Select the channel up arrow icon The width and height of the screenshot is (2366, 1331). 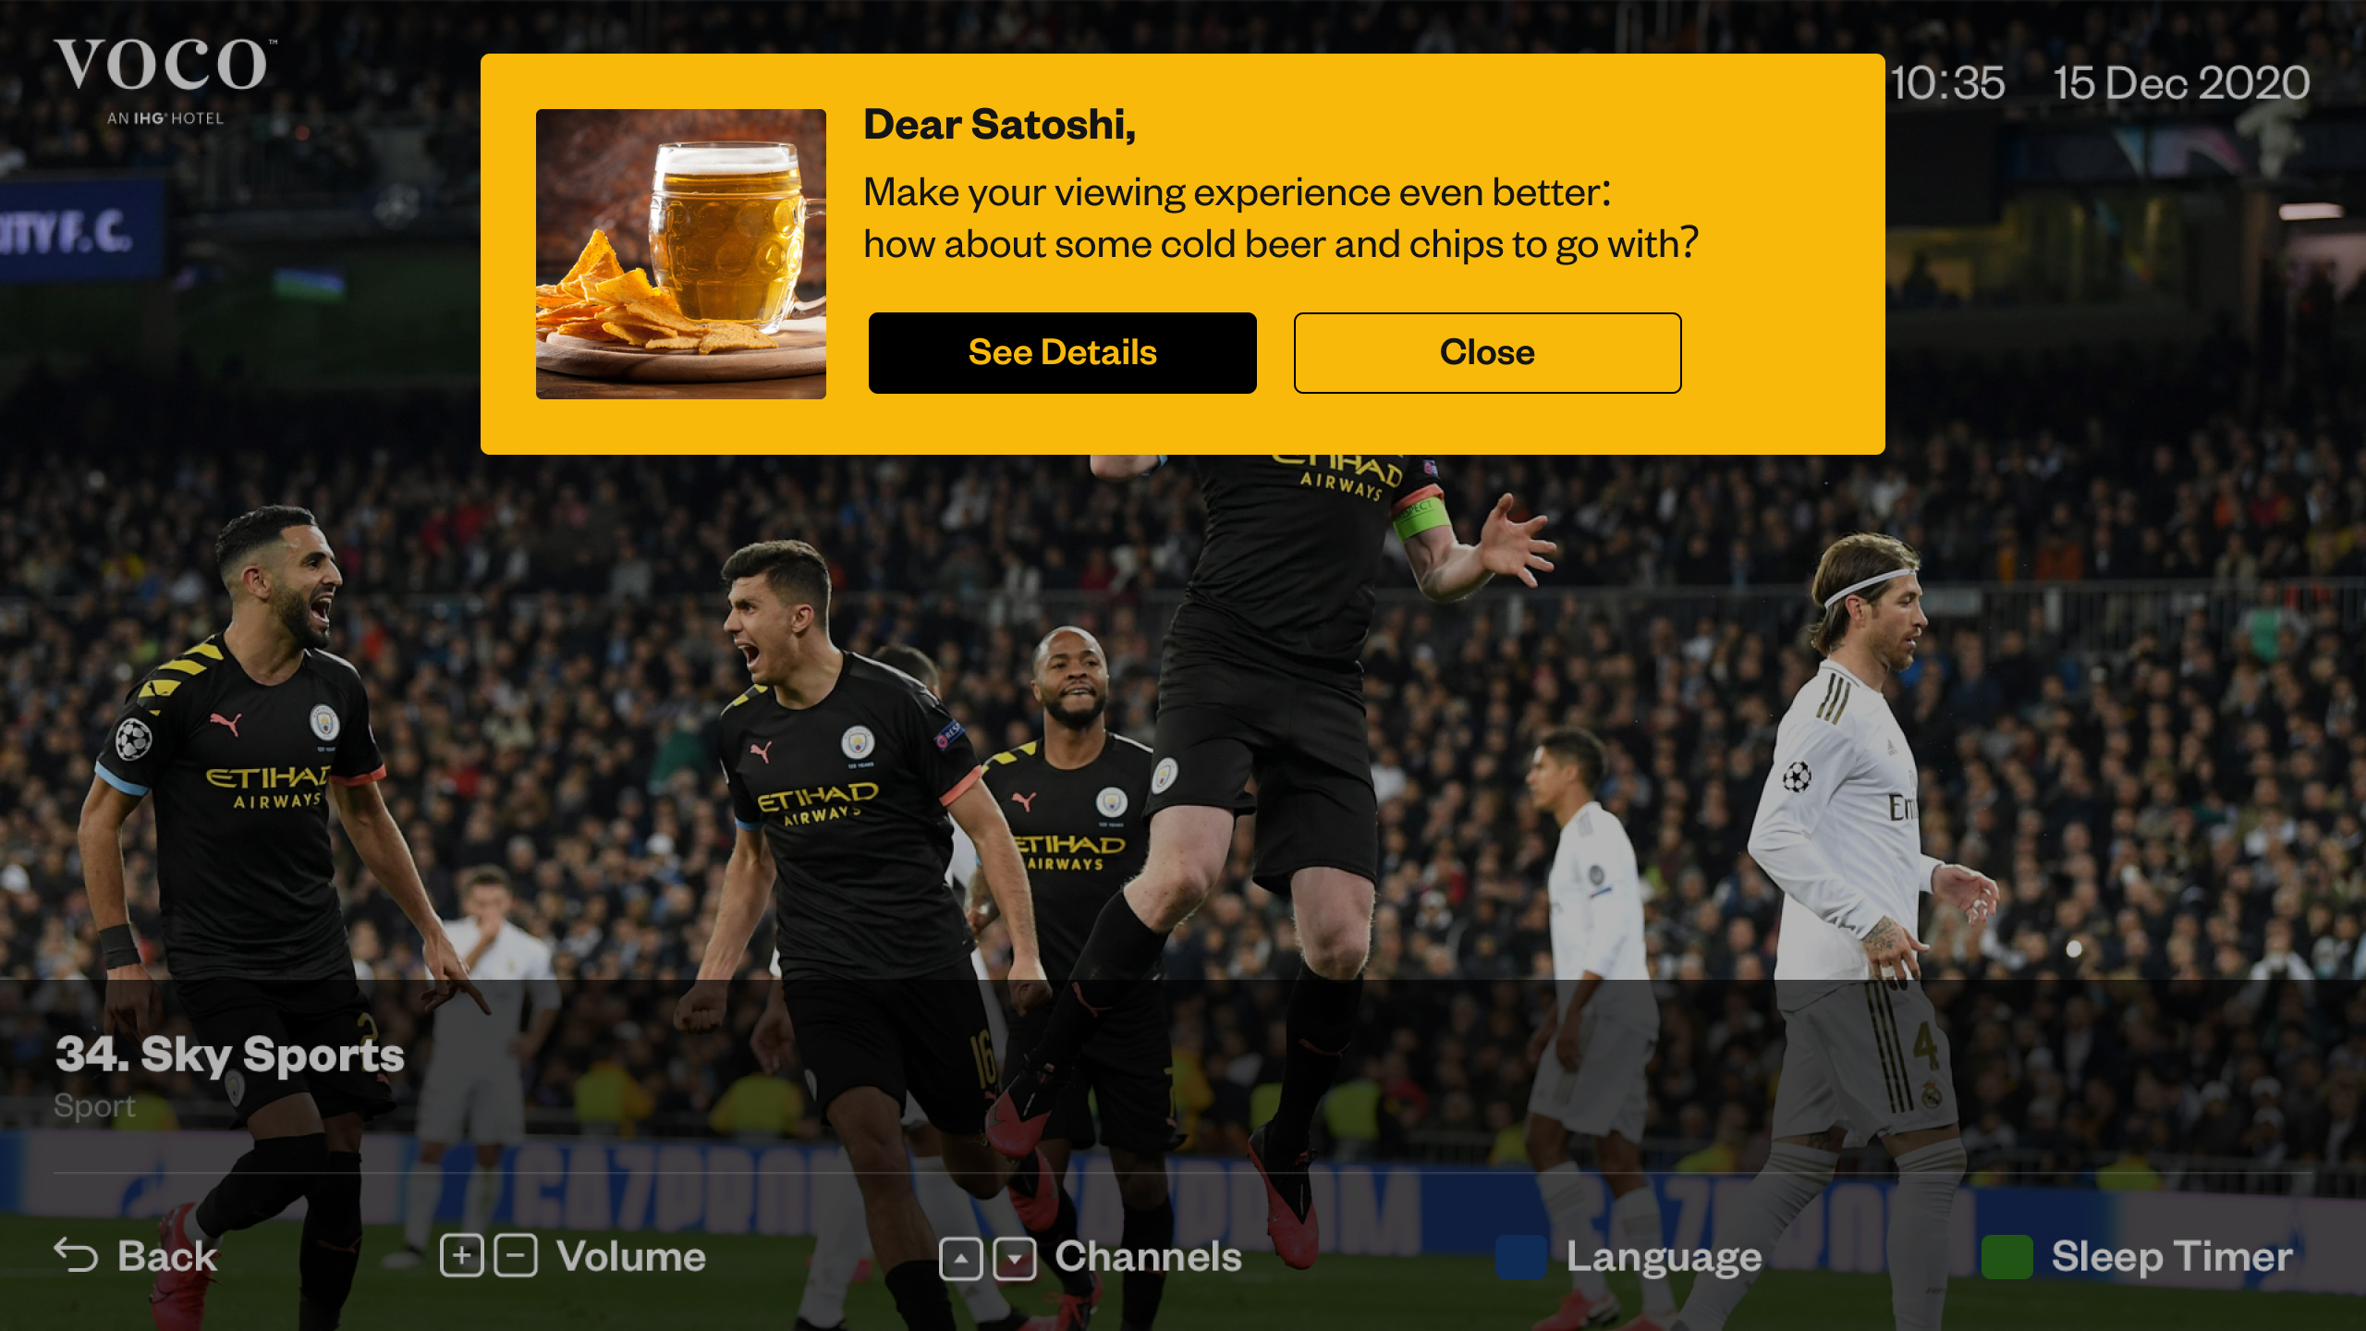[961, 1259]
